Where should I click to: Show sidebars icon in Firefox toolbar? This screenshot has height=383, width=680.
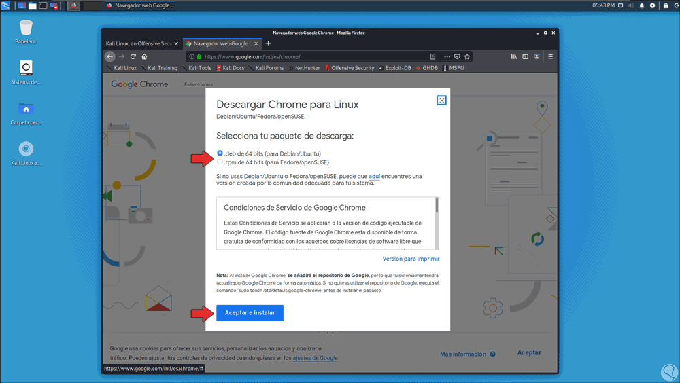[x=525, y=57]
